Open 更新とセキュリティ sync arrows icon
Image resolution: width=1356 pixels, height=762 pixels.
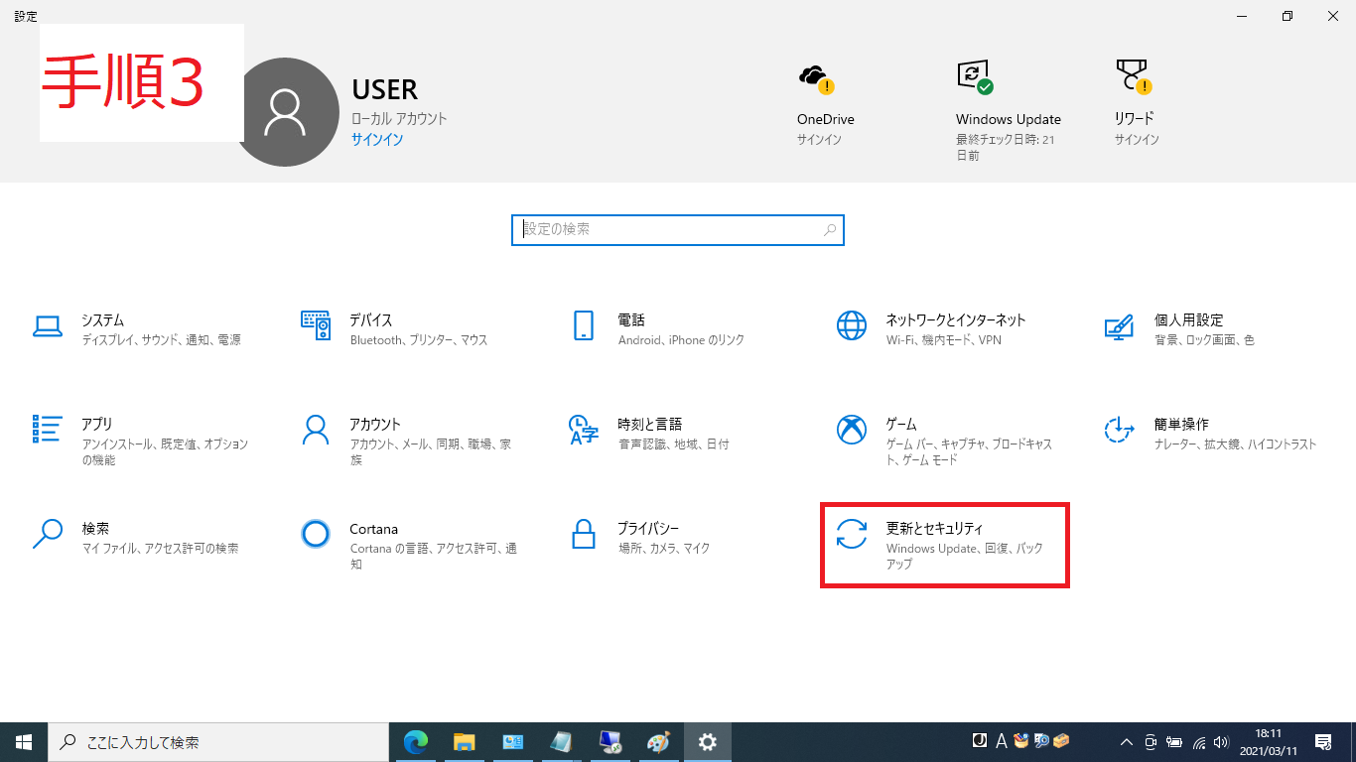(852, 534)
